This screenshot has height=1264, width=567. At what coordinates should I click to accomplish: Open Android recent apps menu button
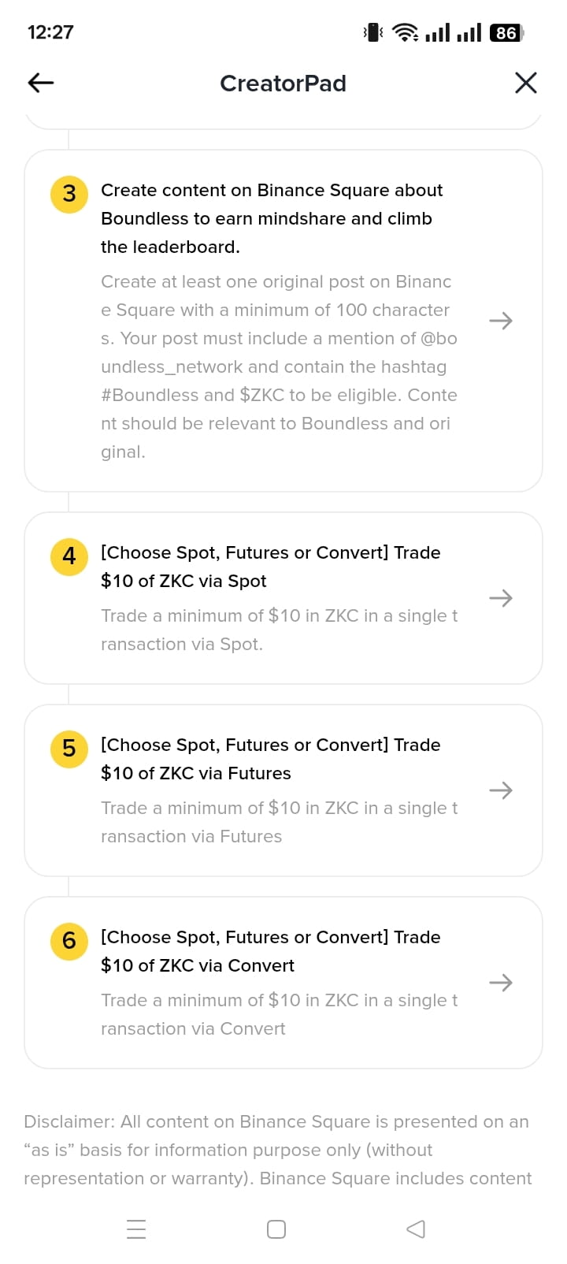pos(136,1229)
